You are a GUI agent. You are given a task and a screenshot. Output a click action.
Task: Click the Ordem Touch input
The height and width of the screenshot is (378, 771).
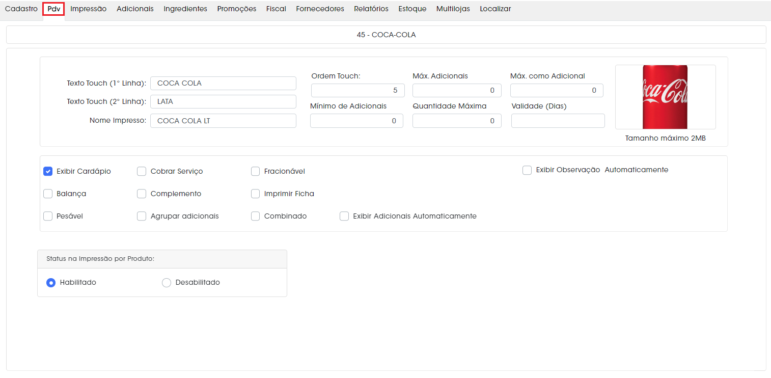point(358,90)
